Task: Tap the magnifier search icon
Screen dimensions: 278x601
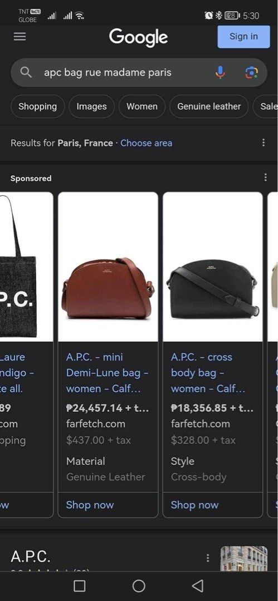Action: (26, 72)
